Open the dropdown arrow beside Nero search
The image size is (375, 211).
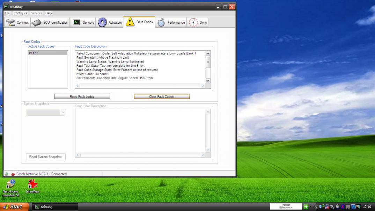[x=311, y=206]
